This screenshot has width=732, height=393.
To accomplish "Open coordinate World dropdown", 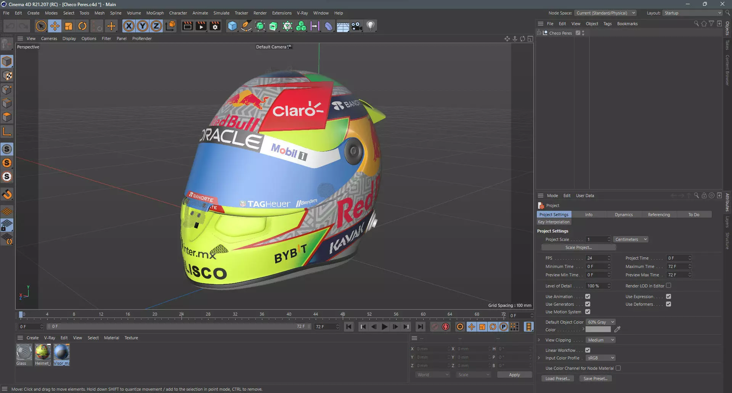I will pos(433,375).
